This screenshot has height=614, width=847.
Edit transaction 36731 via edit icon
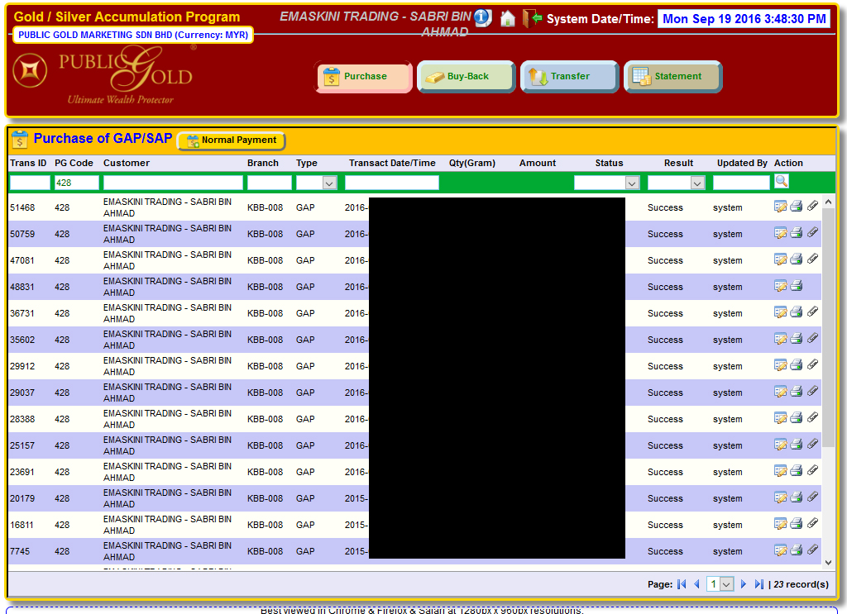780,312
